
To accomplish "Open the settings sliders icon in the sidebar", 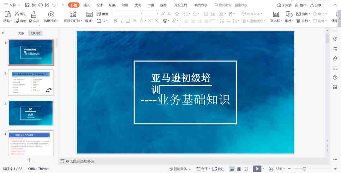I will pos(335,49).
